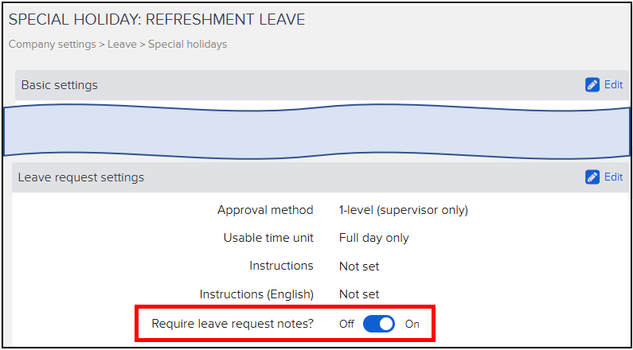The image size is (633, 350).
Task: Open Edit link for Basic settings
Action: 613,84
